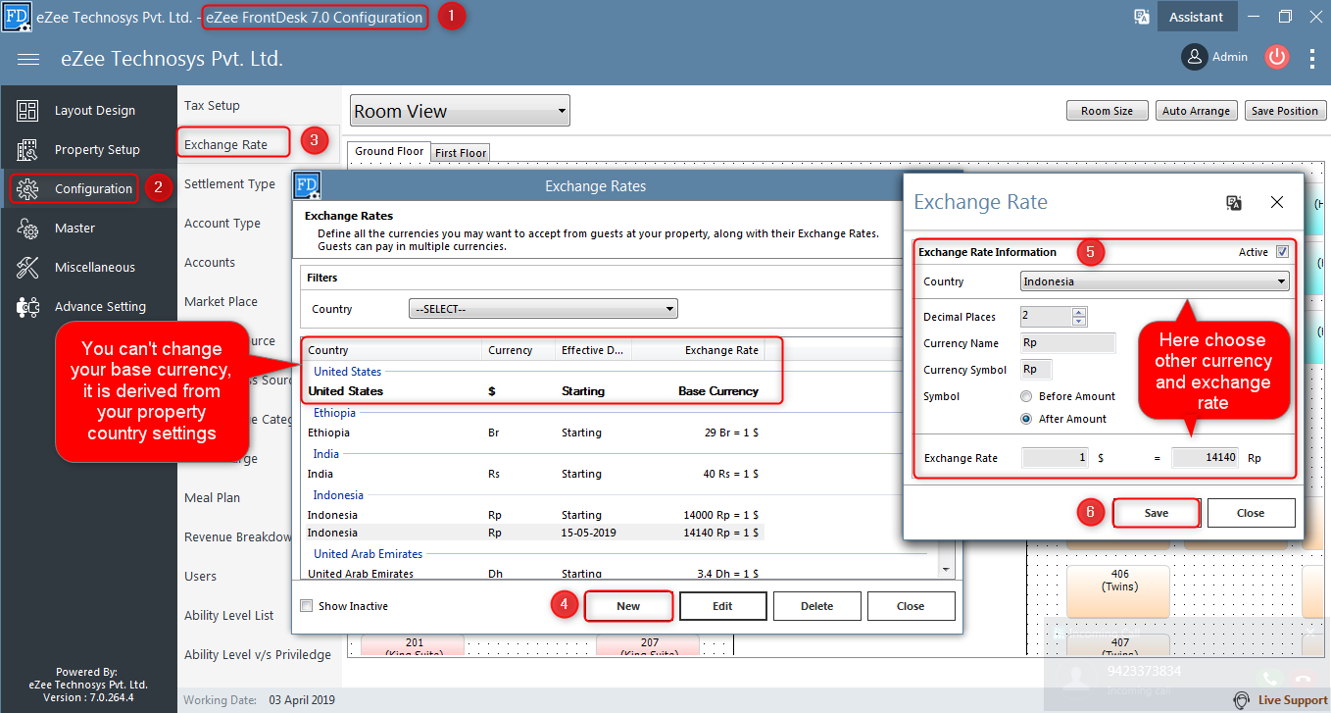Open Market Place in configuration list
1331x713 pixels.
pyautogui.click(x=222, y=302)
